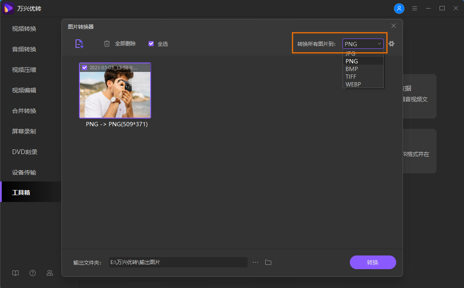The width and height of the screenshot is (464, 288).
Task: Click the output folder path field
Action: click(178, 262)
